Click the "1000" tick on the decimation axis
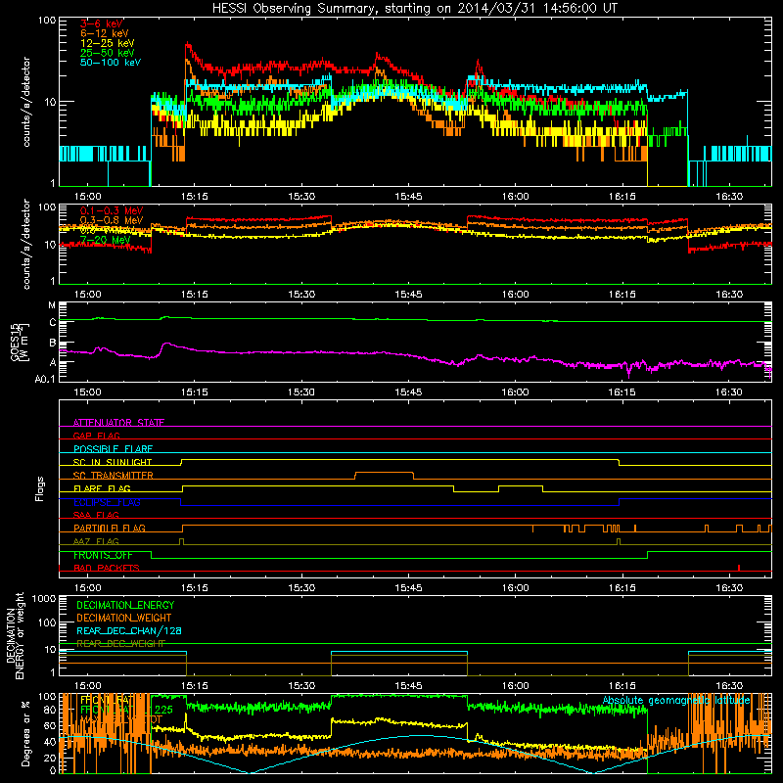Image resolution: width=783 pixels, height=783 pixels. coord(44,598)
